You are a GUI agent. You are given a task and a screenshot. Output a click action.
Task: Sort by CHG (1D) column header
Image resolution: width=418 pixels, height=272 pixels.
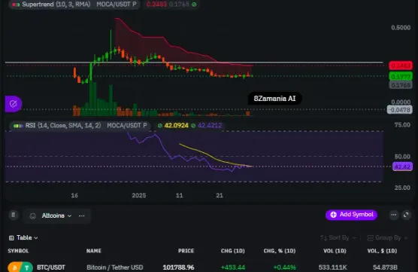(233, 251)
